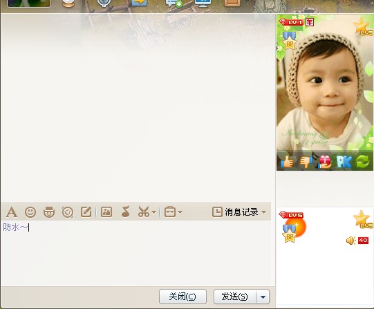
Task: Click the 发送(S) button
Action: pyautogui.click(x=235, y=297)
